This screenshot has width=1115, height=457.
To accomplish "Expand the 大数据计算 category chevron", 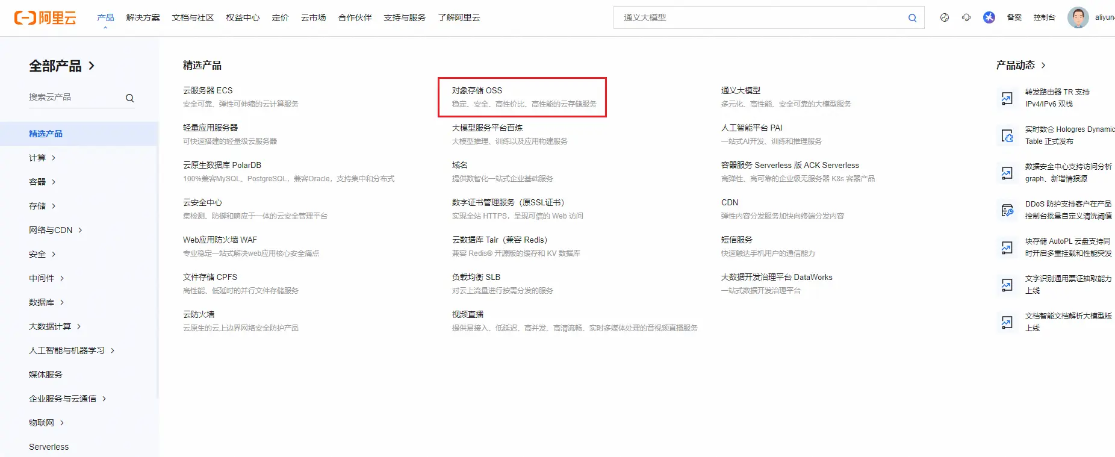I will 79,326.
